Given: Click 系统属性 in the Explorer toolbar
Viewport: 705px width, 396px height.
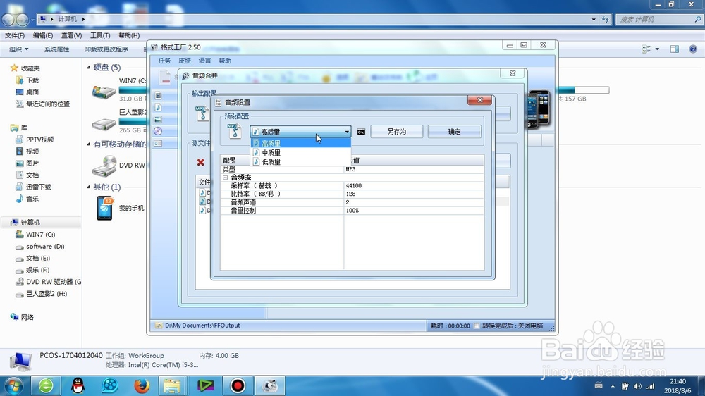Looking at the screenshot, I should point(56,49).
